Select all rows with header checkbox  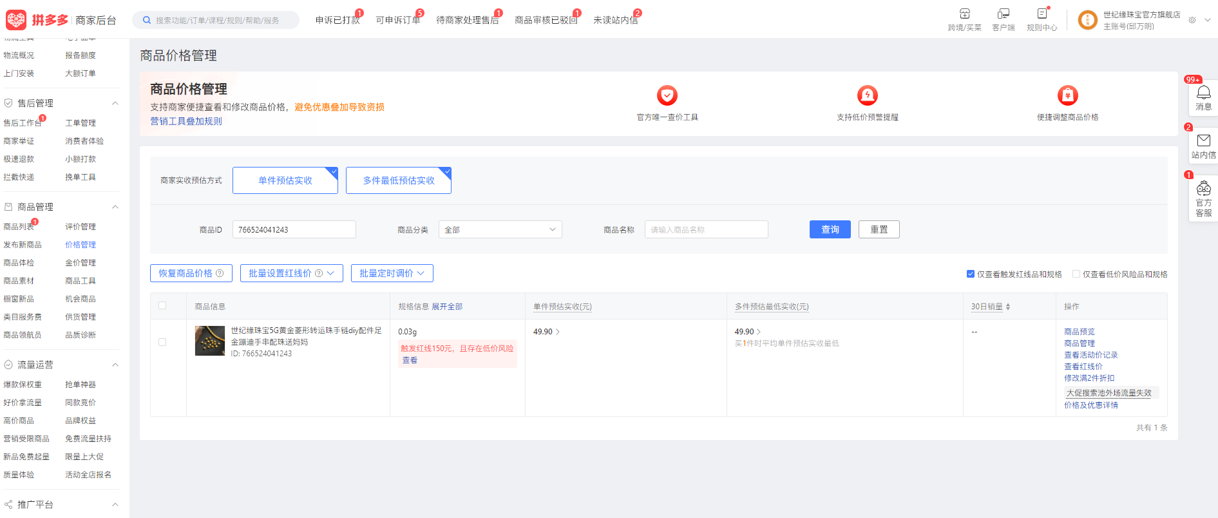pyautogui.click(x=162, y=306)
